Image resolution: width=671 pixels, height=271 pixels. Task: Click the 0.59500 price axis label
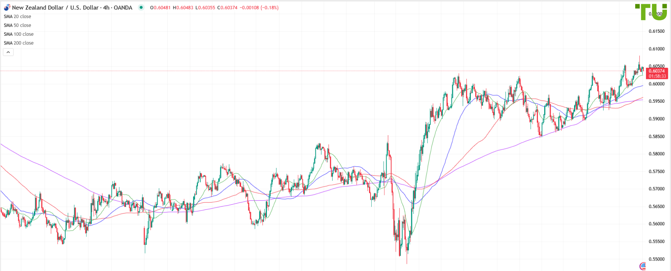[x=656, y=101]
